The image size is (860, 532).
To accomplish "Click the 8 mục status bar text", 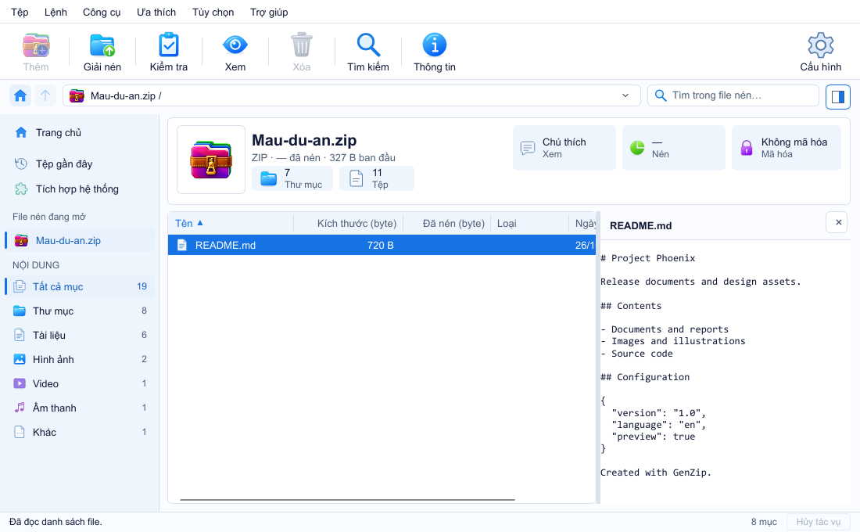I will coord(764,522).
